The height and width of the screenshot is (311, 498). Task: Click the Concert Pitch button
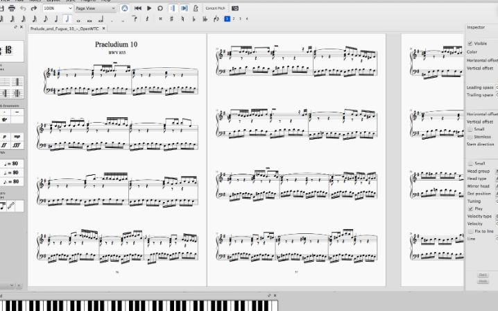click(216, 8)
